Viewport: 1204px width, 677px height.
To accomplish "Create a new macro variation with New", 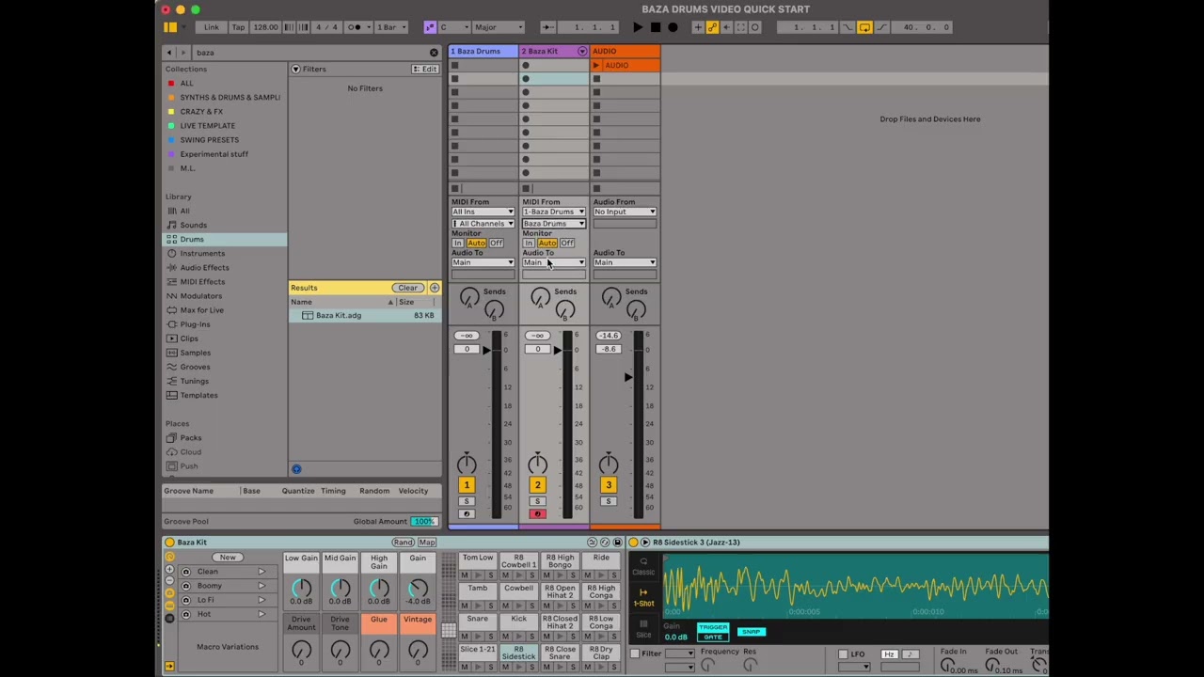I will coord(228,558).
